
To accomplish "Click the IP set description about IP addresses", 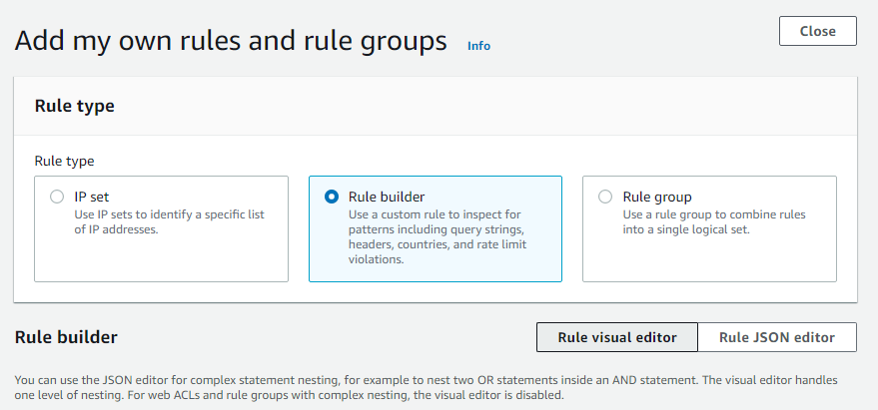I will pyautogui.click(x=169, y=222).
